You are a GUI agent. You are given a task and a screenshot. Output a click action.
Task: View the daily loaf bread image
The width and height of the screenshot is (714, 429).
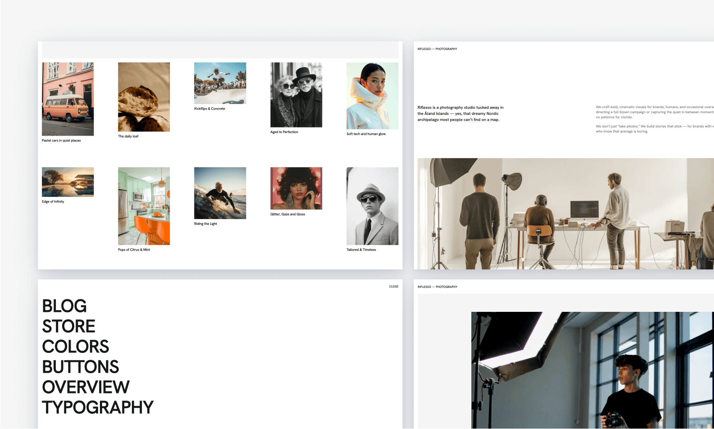[144, 97]
